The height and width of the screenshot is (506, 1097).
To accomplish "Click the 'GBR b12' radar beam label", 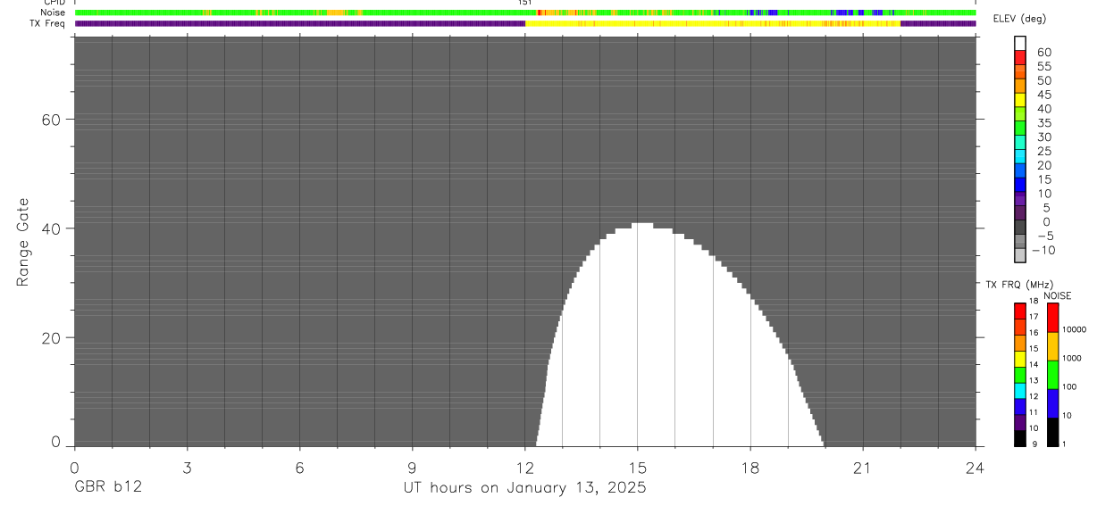I will coord(107,488).
